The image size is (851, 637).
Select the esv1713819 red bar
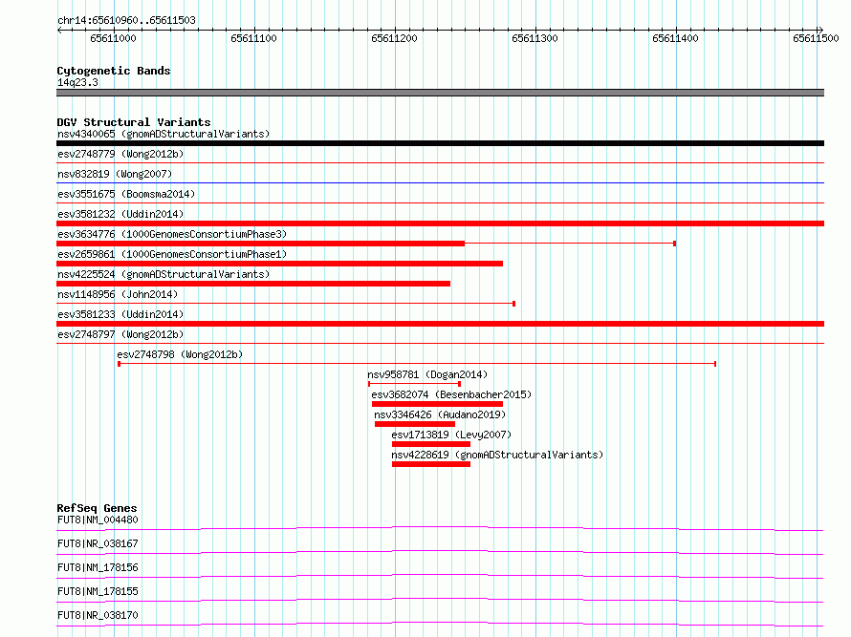tap(431, 444)
